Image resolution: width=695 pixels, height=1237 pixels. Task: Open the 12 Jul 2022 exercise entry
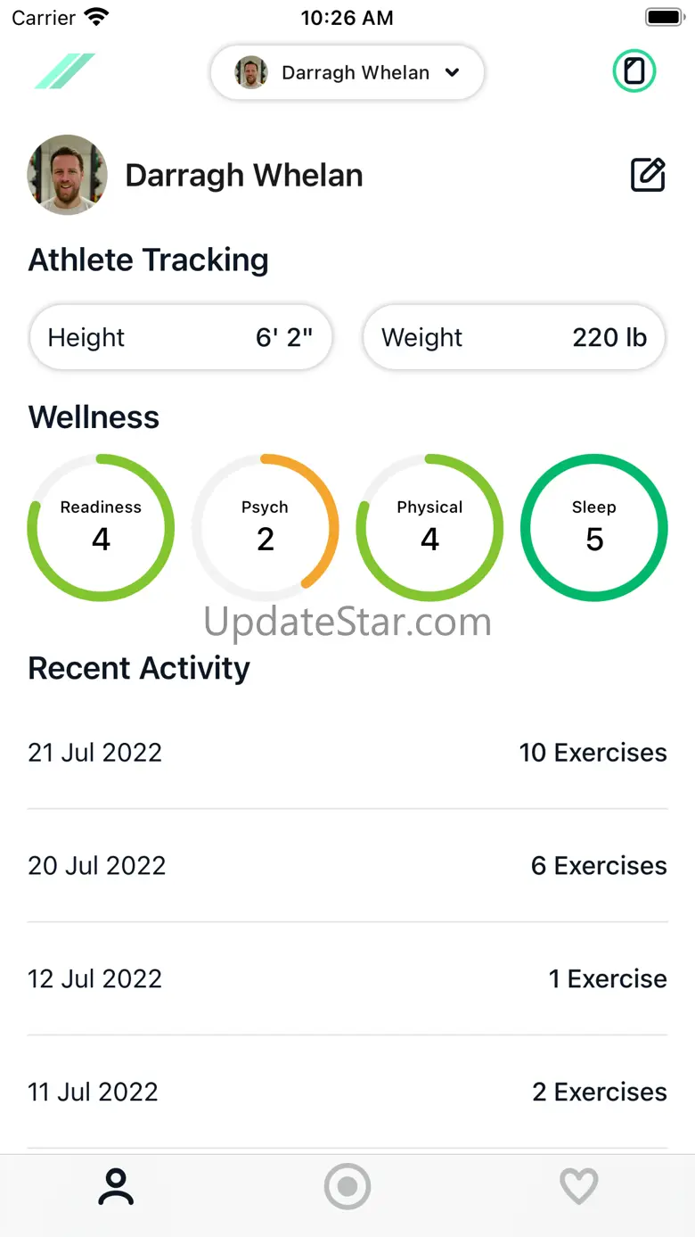pos(347,979)
